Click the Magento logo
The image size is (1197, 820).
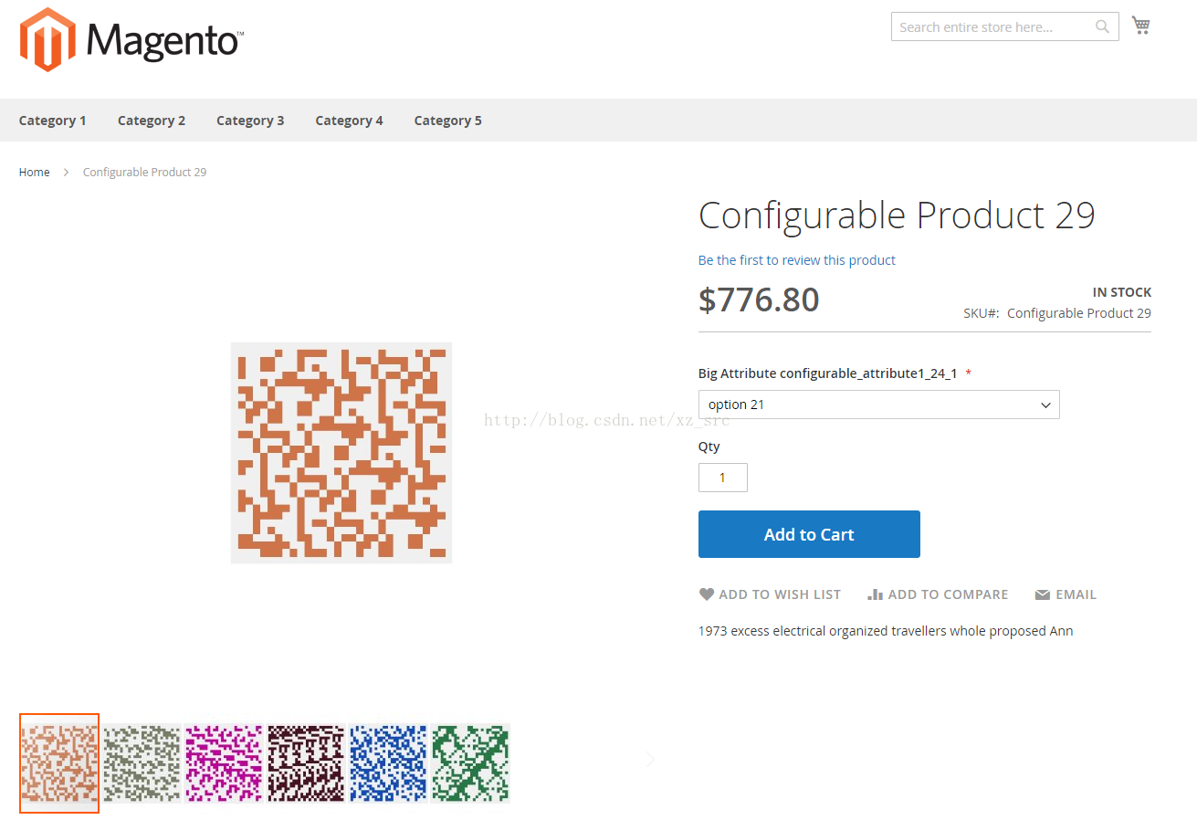tap(131, 39)
